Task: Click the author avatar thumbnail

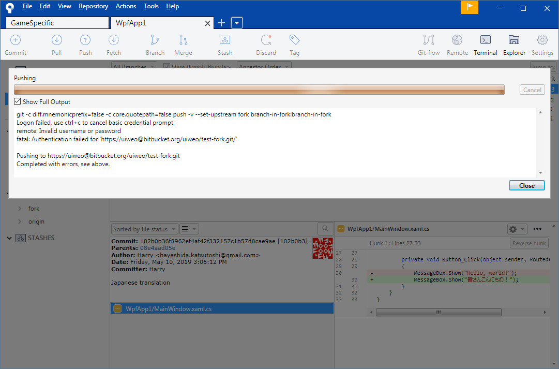Action: [x=323, y=248]
